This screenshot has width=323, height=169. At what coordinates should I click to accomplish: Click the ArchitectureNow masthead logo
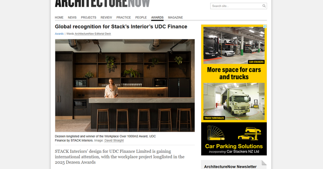[102, 3]
